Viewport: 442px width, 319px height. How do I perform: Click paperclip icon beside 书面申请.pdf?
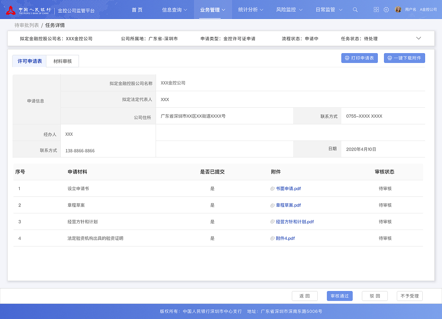click(x=273, y=188)
